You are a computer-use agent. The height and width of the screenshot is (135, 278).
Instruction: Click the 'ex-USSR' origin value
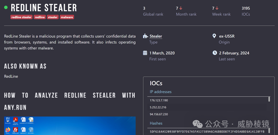227,36
